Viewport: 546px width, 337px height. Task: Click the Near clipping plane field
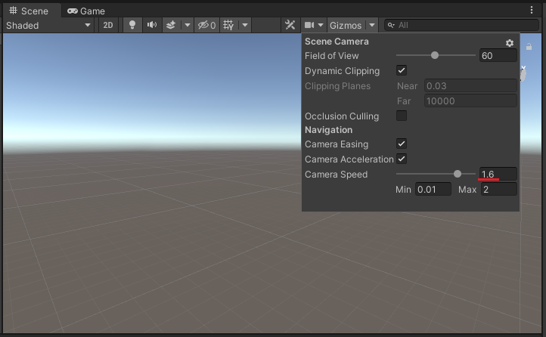pos(470,86)
